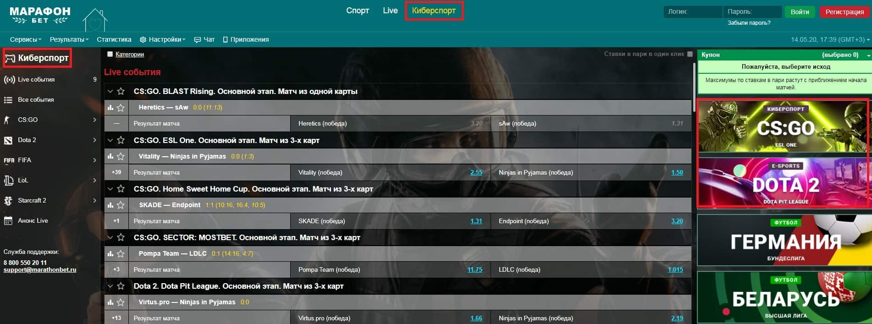
Task: Collapse SECTOR: MOSTBET section
Action: 110,237
